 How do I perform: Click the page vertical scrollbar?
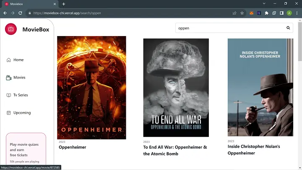300,42
